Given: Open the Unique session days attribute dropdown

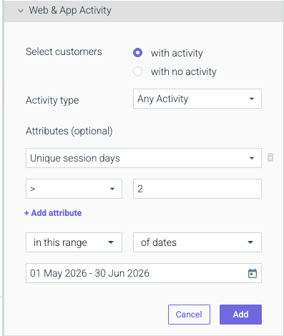Looking at the screenshot, I should point(144,158).
